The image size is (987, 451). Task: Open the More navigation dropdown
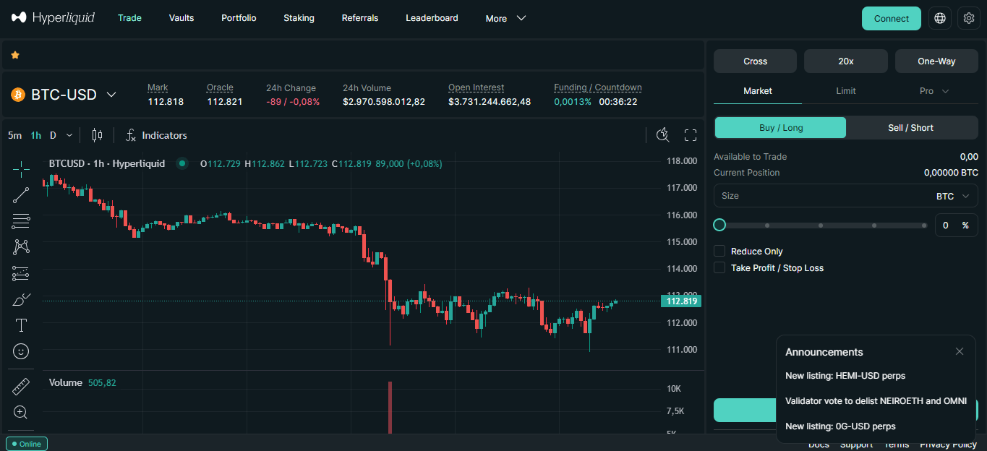tap(505, 18)
